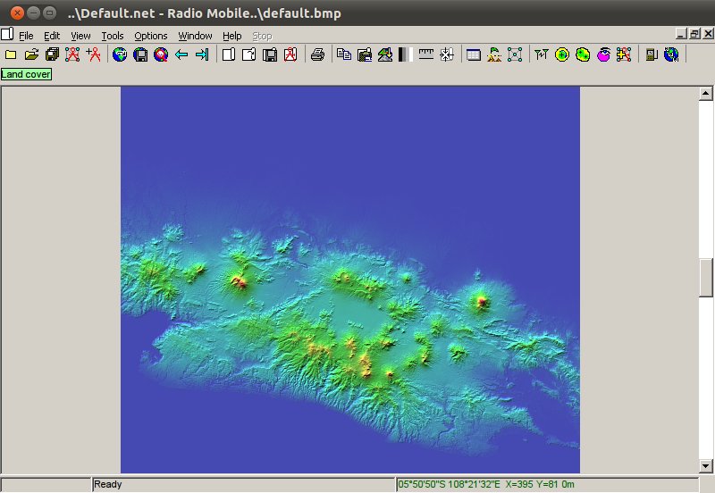Open the Help menu
715x493 pixels.
click(232, 36)
